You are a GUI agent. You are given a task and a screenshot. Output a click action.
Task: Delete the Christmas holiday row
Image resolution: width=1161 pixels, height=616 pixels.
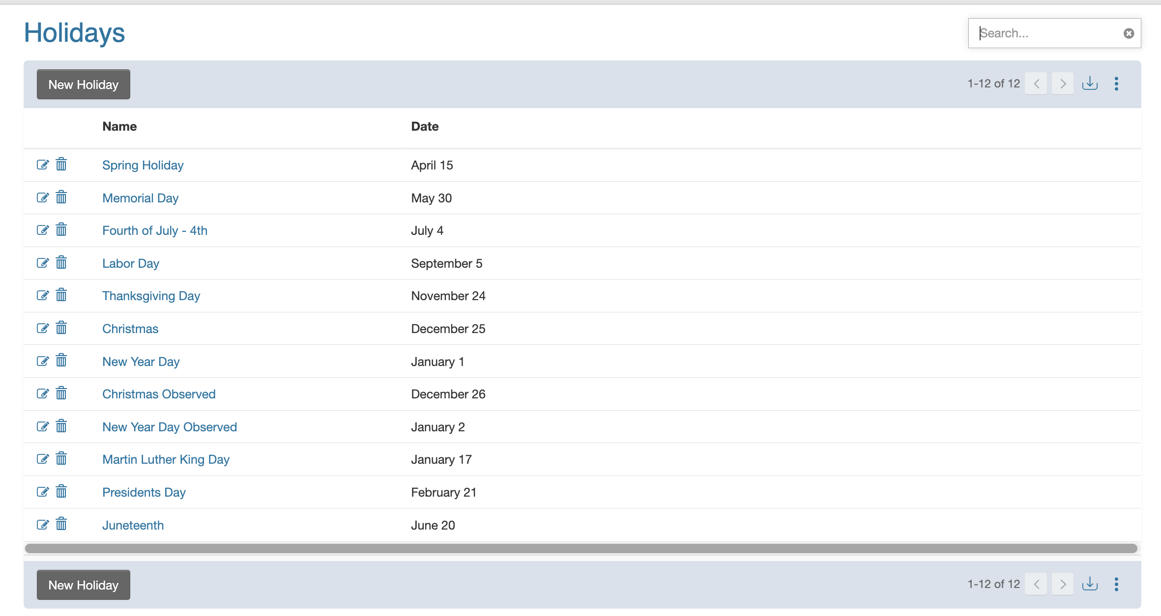click(x=61, y=328)
